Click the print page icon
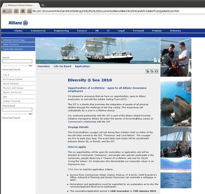 pos(156,71)
